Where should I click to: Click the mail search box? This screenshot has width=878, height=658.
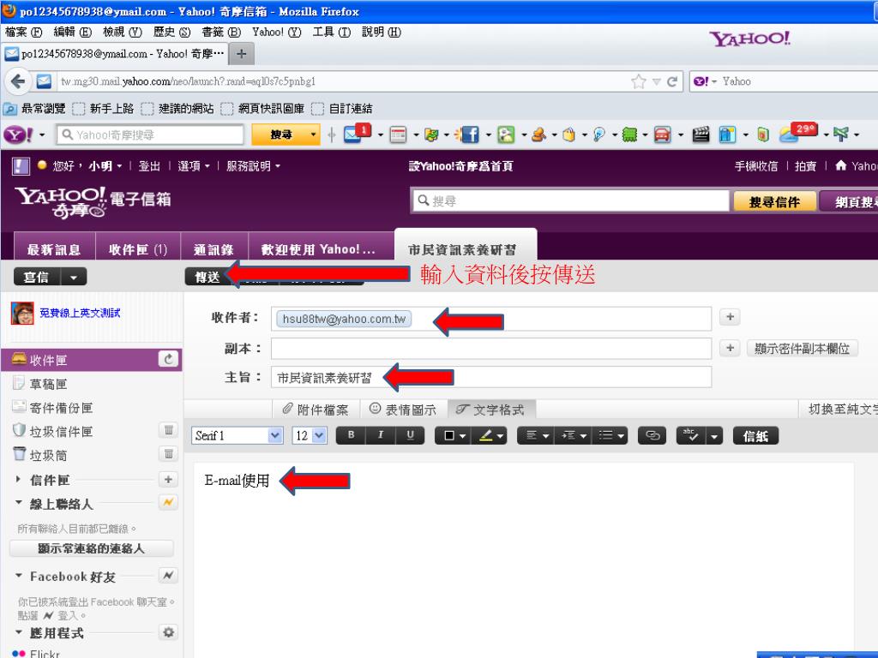(x=571, y=200)
